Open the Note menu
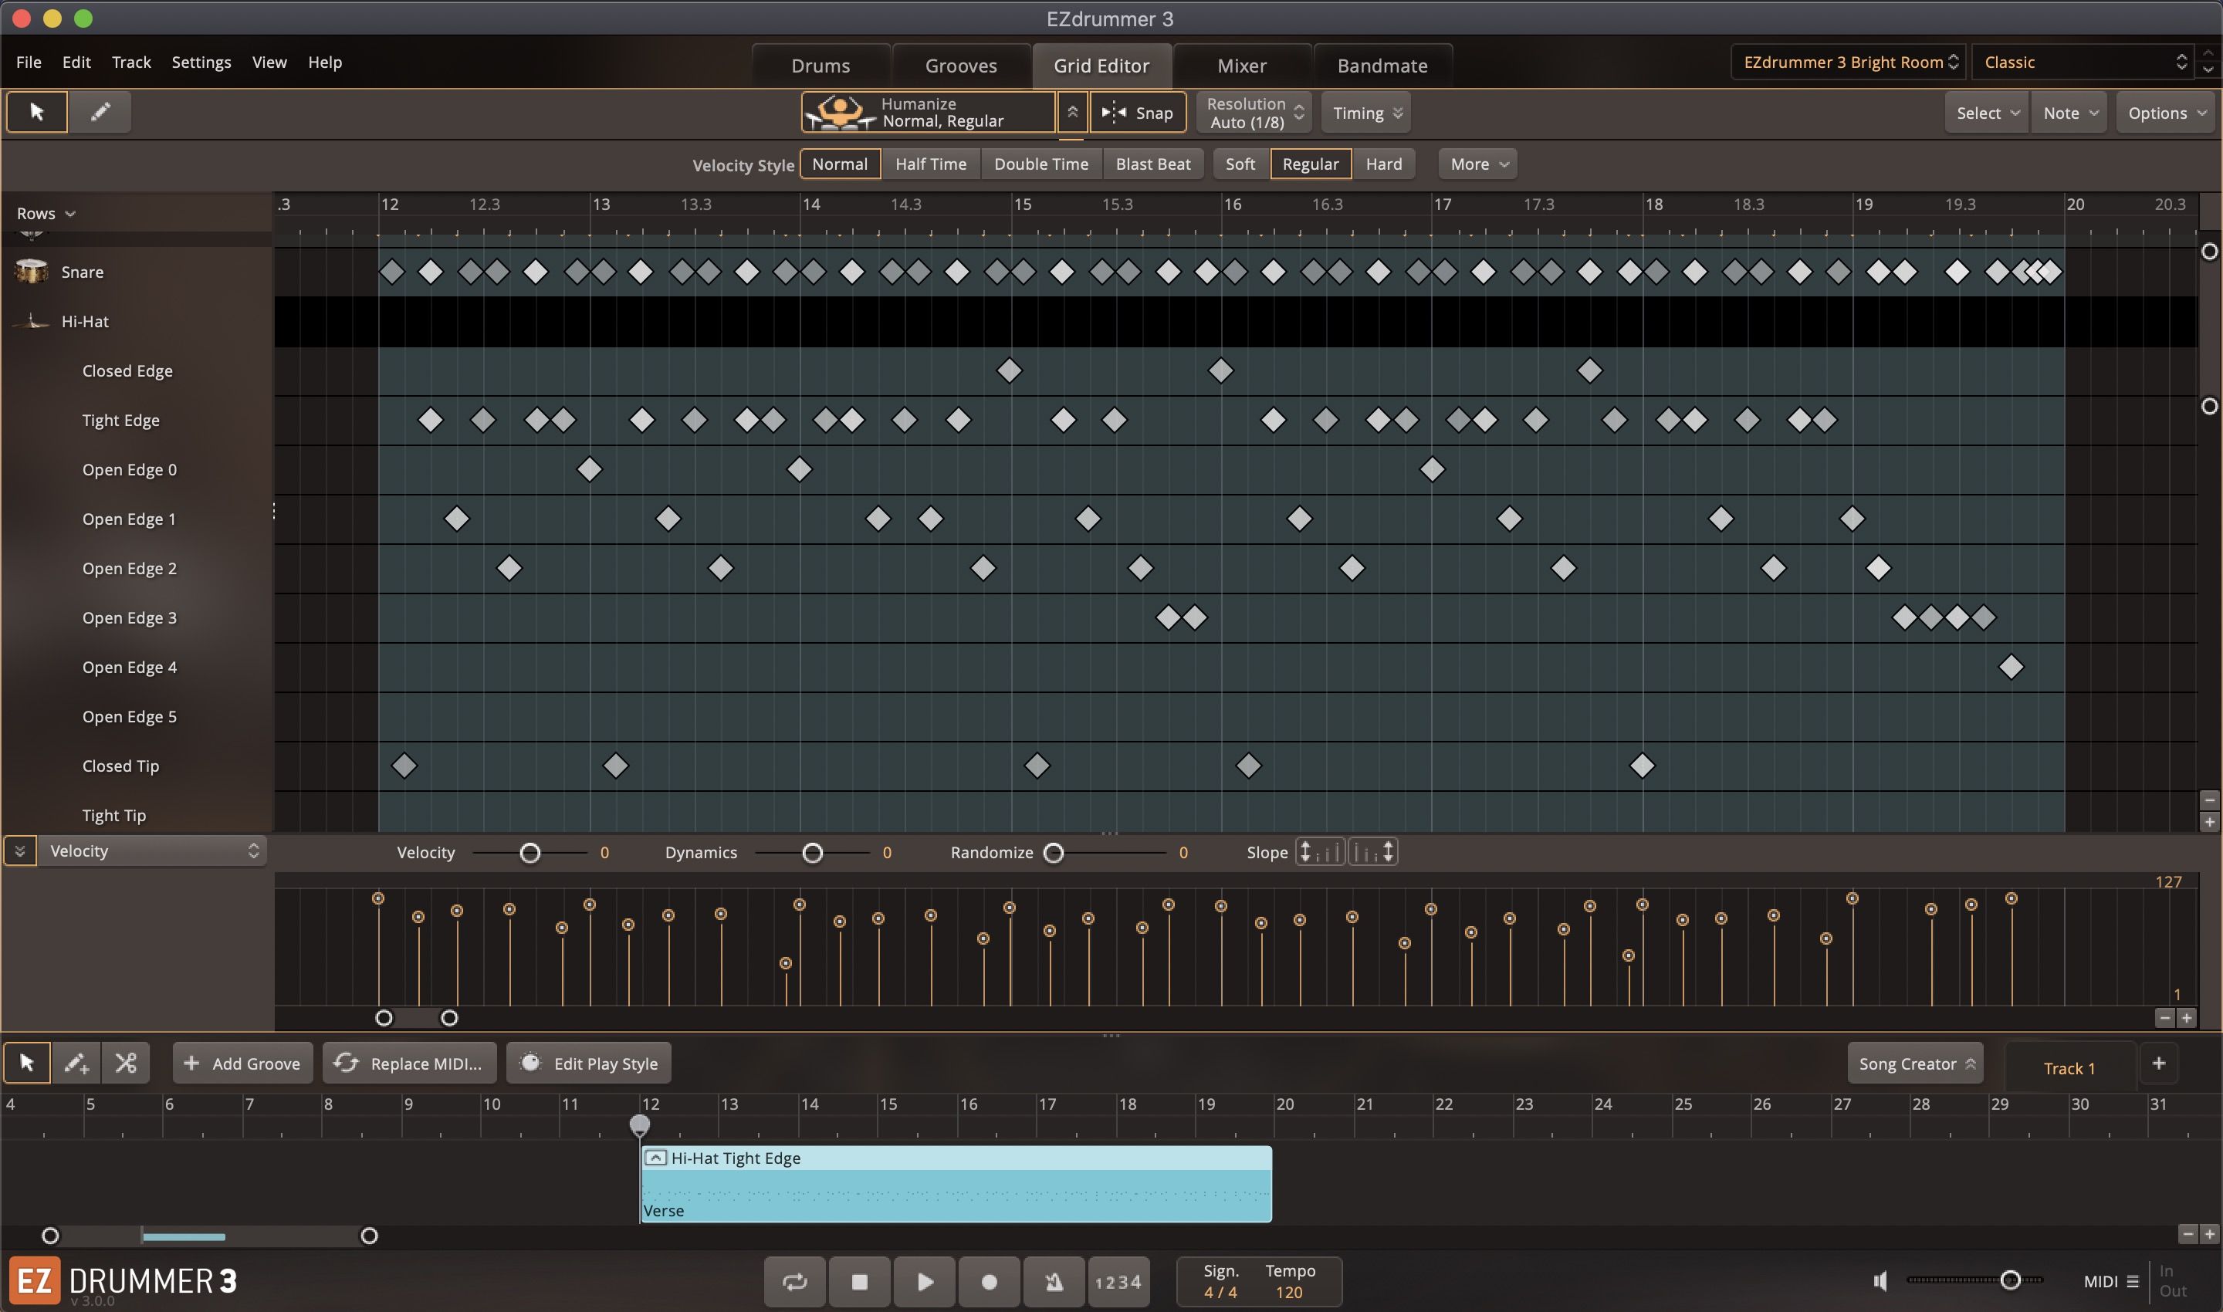Viewport: 2223px width, 1312px height. point(2069,112)
